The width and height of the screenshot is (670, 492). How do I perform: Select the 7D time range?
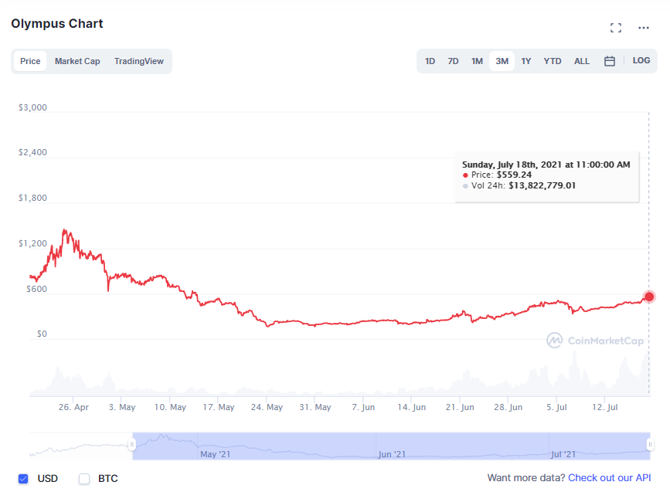[x=453, y=61]
